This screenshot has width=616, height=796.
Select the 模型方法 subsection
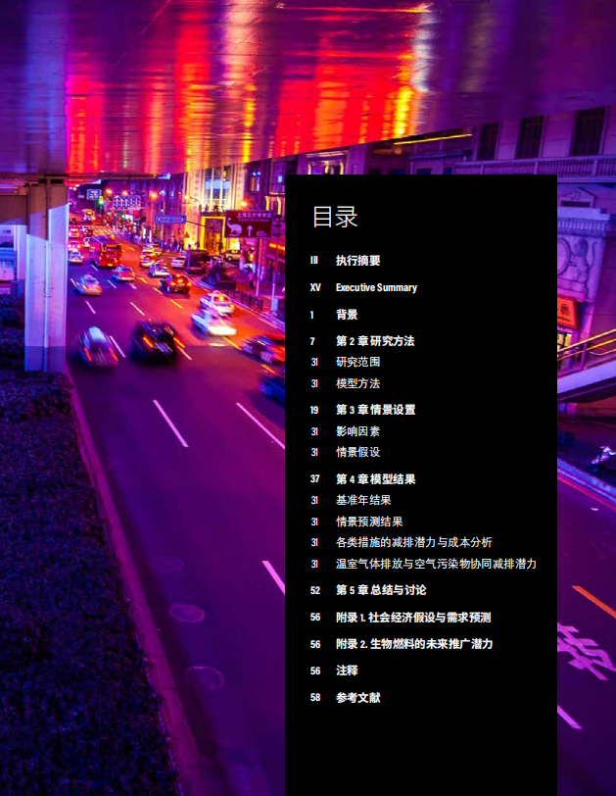pos(357,383)
